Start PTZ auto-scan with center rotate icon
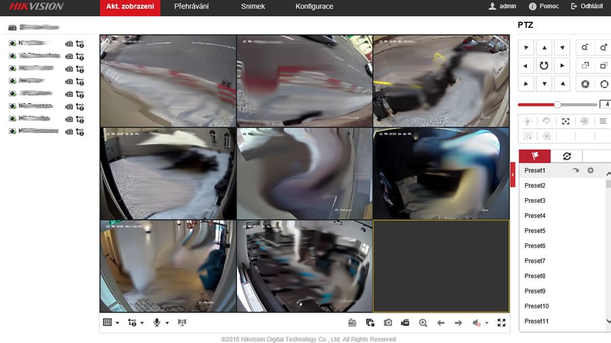 [544, 66]
